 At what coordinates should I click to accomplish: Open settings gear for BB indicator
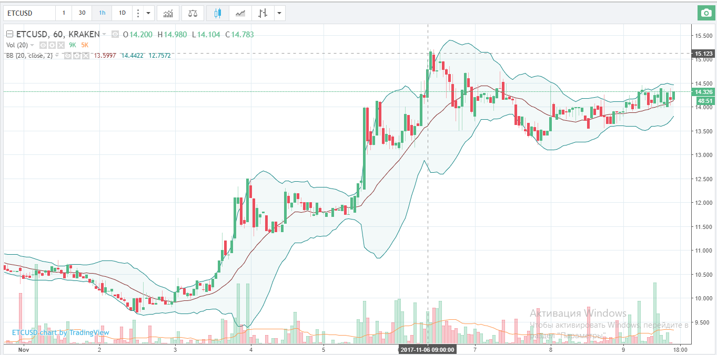[x=76, y=56]
